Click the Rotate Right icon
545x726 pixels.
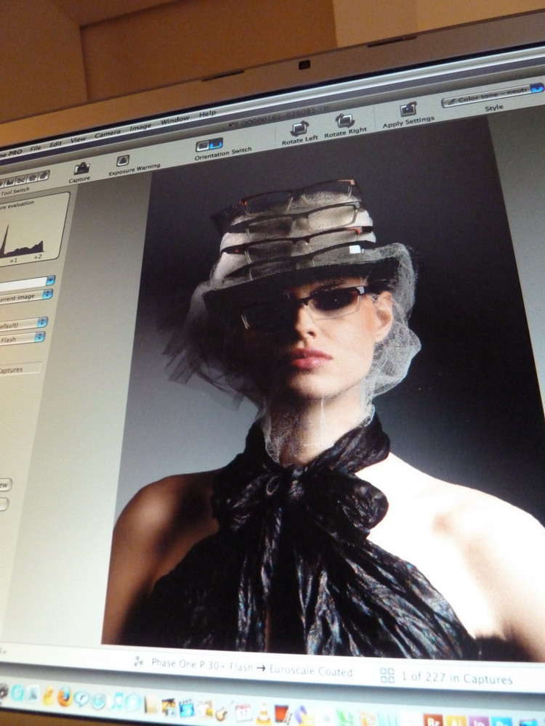(344, 121)
